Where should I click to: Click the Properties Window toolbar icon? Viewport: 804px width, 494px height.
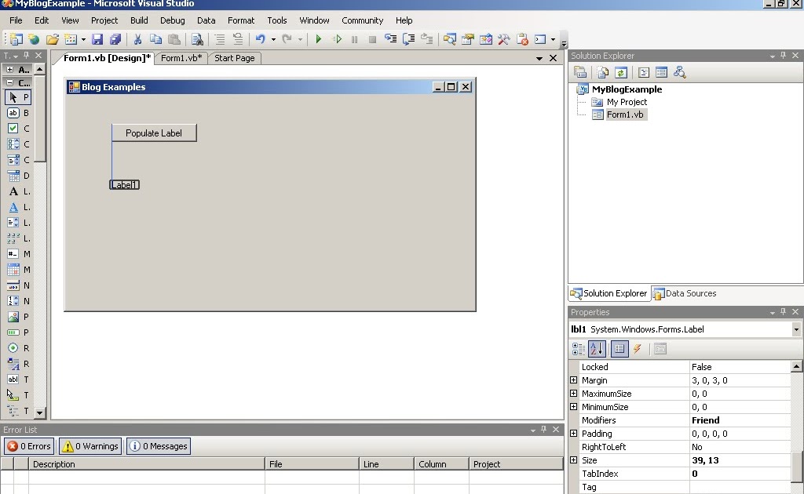click(x=468, y=39)
